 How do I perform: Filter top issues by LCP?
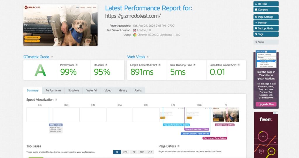pyautogui.click(x=133, y=152)
